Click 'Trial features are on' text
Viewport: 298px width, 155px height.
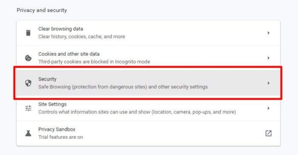tap(60, 137)
